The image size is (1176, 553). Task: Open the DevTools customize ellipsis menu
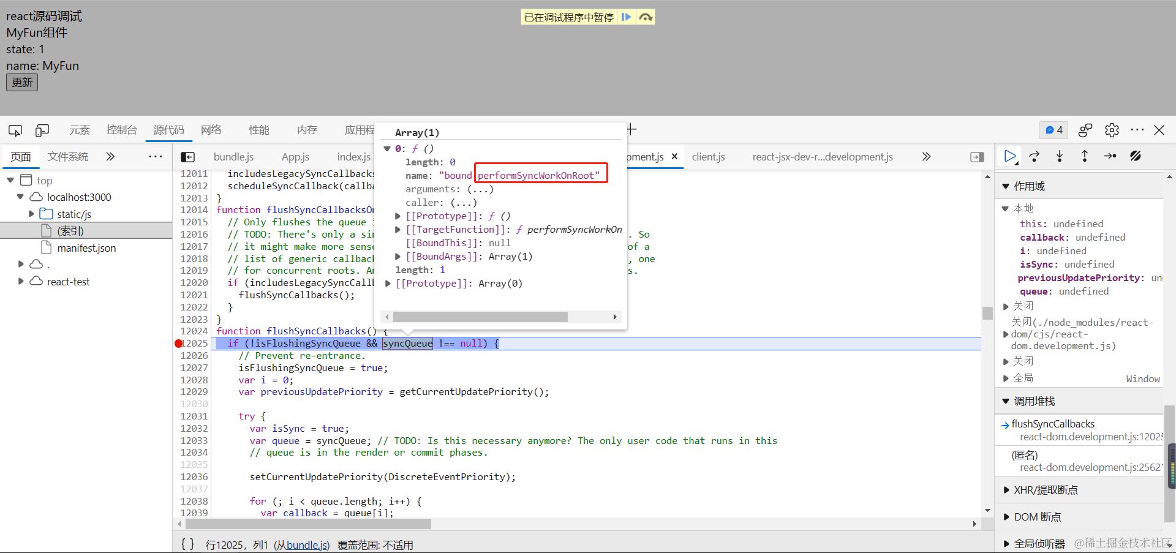[x=1137, y=130]
